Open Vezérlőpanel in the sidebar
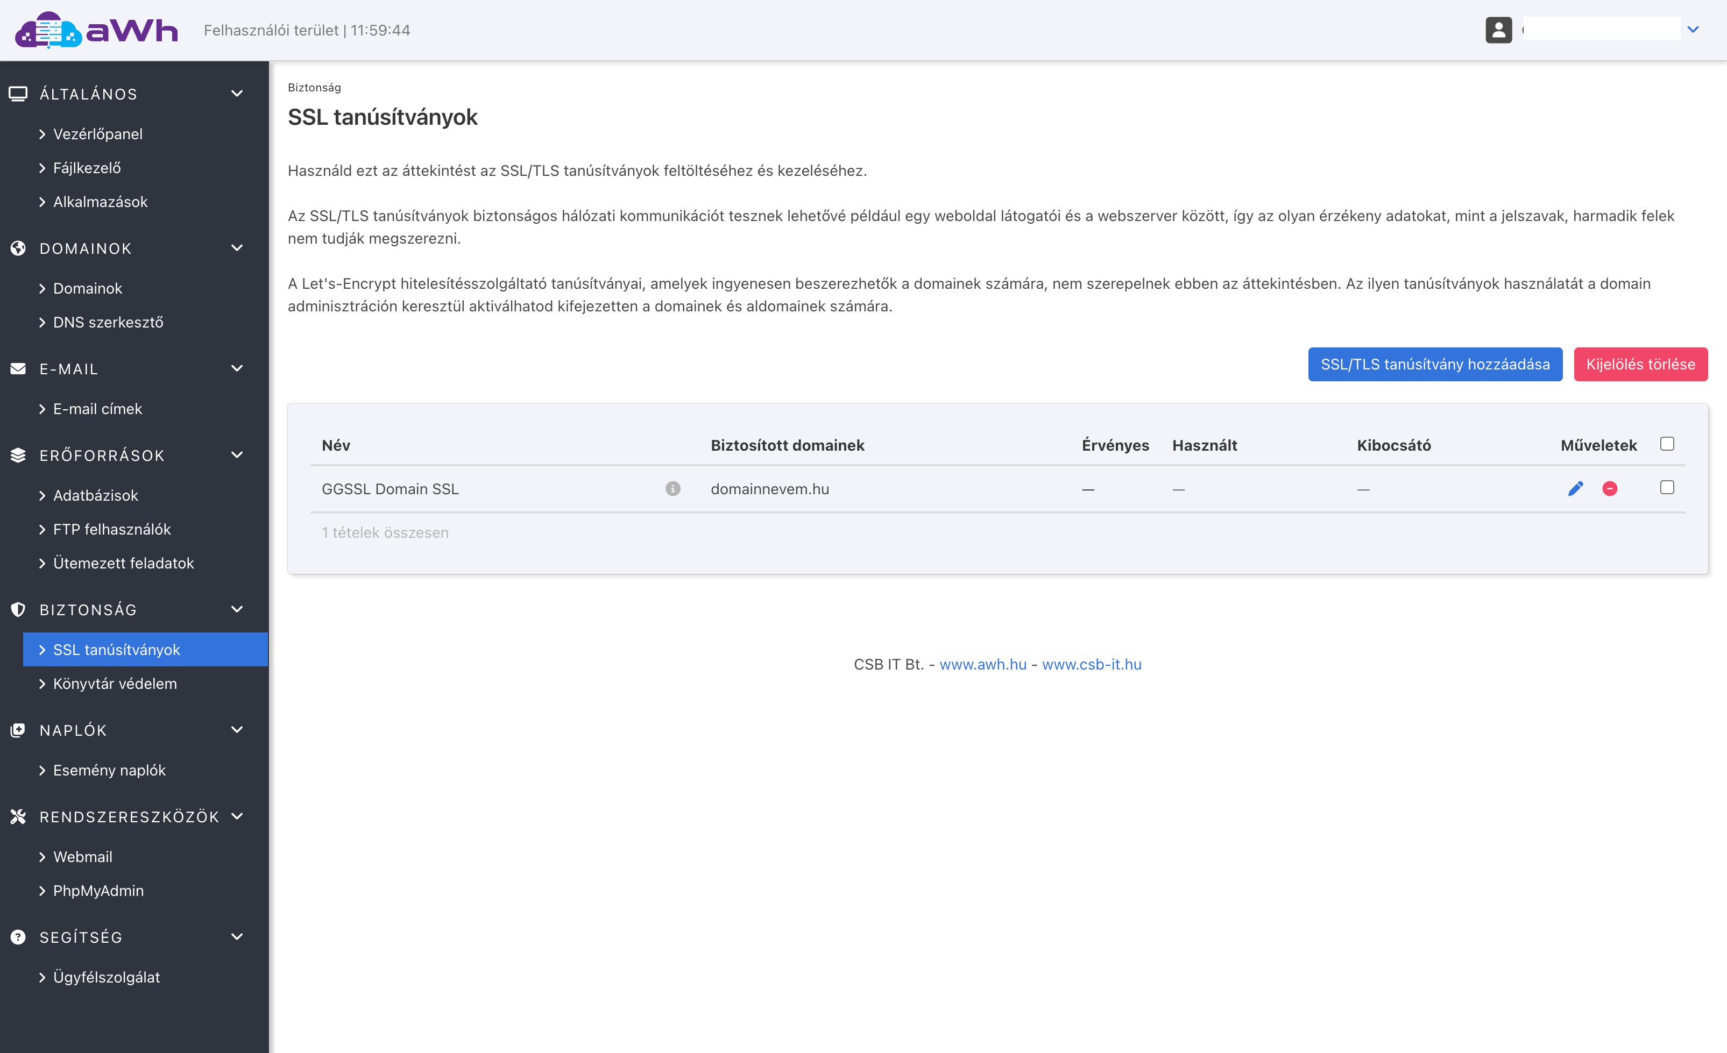Image resolution: width=1727 pixels, height=1053 pixels. coord(97,134)
